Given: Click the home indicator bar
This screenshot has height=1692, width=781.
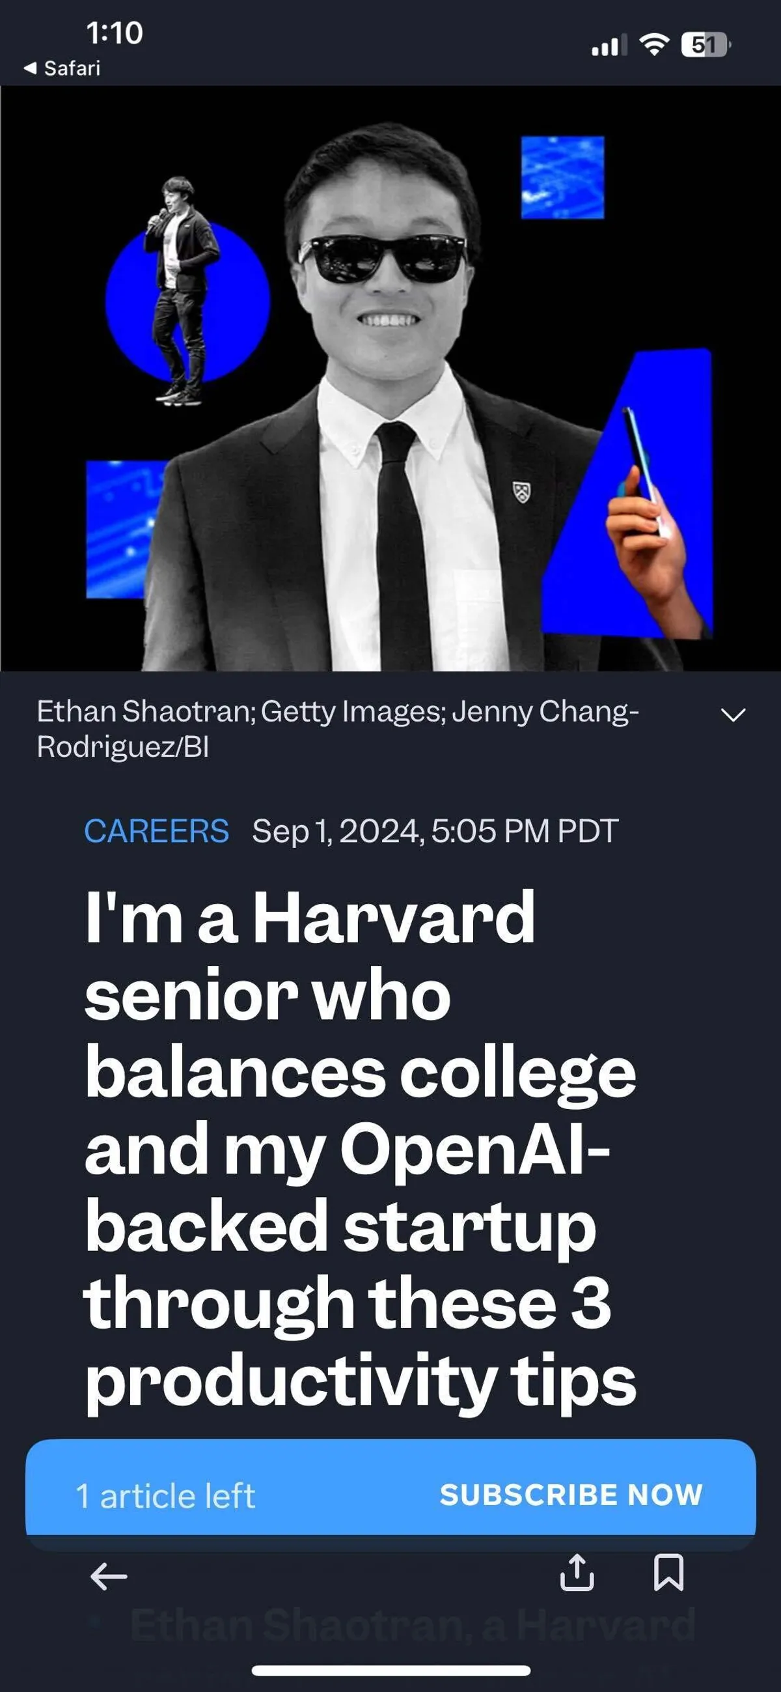Looking at the screenshot, I should tap(390, 1671).
